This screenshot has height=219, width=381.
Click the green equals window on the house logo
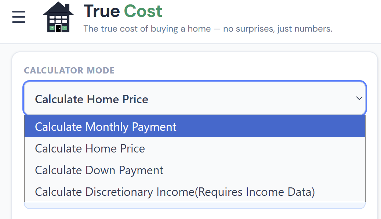click(x=65, y=28)
